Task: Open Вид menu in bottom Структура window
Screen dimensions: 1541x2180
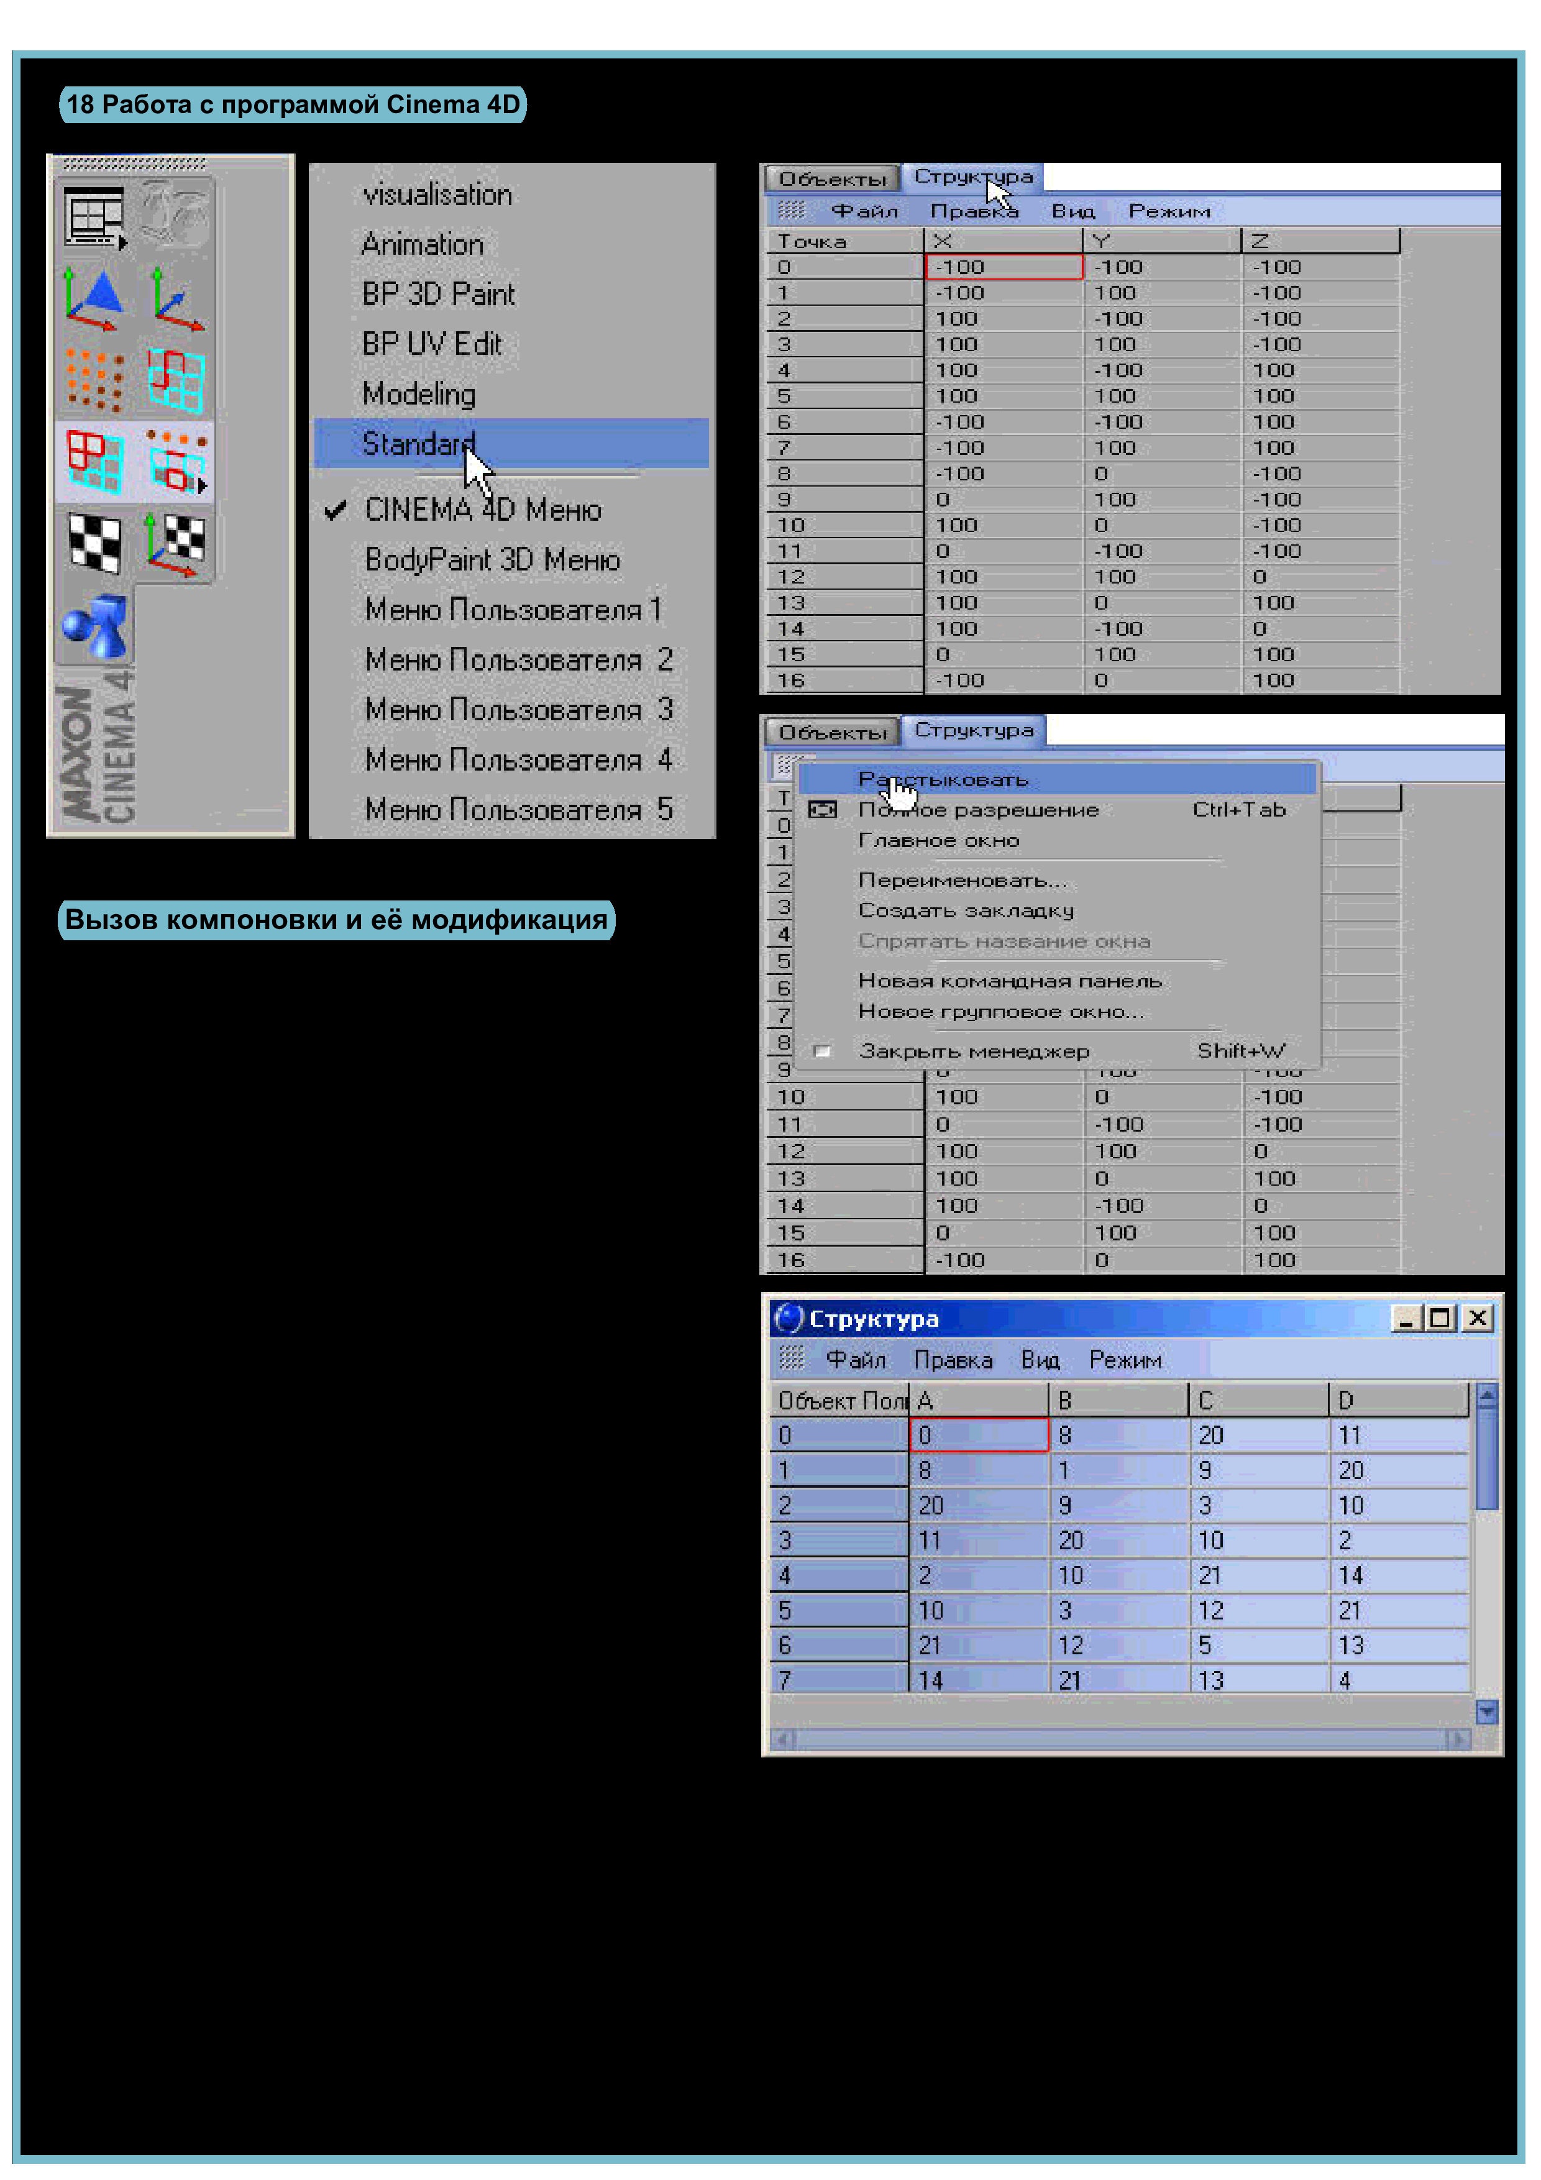Action: (x=1040, y=1360)
